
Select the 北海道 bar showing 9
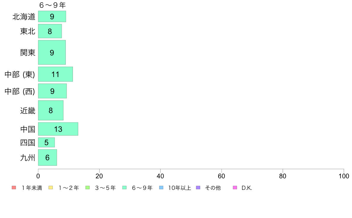(x=52, y=16)
